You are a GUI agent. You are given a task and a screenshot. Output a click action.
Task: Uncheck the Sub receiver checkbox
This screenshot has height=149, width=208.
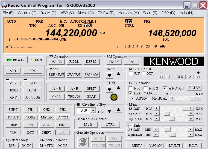pyautogui.click(x=131, y=126)
